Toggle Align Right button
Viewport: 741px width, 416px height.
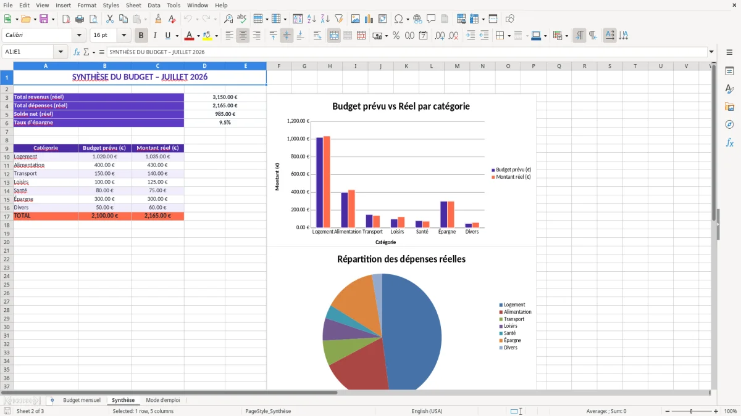(256, 36)
